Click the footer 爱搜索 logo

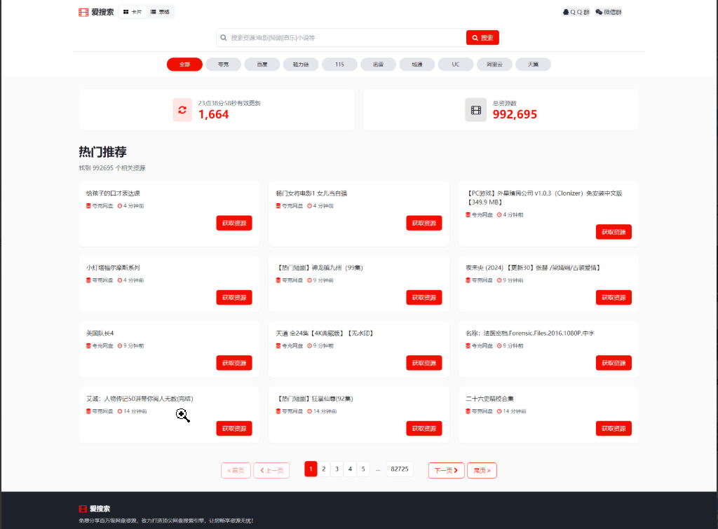[95, 509]
